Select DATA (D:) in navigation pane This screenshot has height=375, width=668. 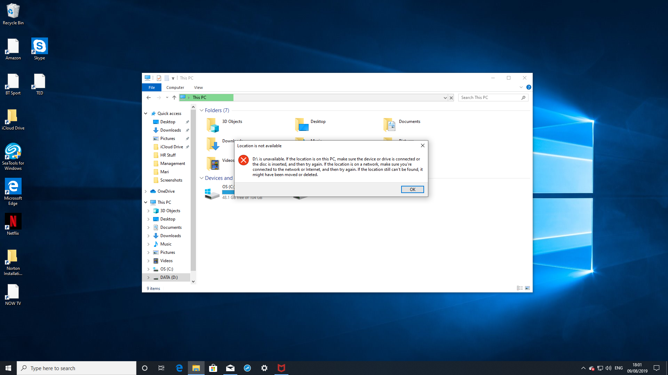169,277
